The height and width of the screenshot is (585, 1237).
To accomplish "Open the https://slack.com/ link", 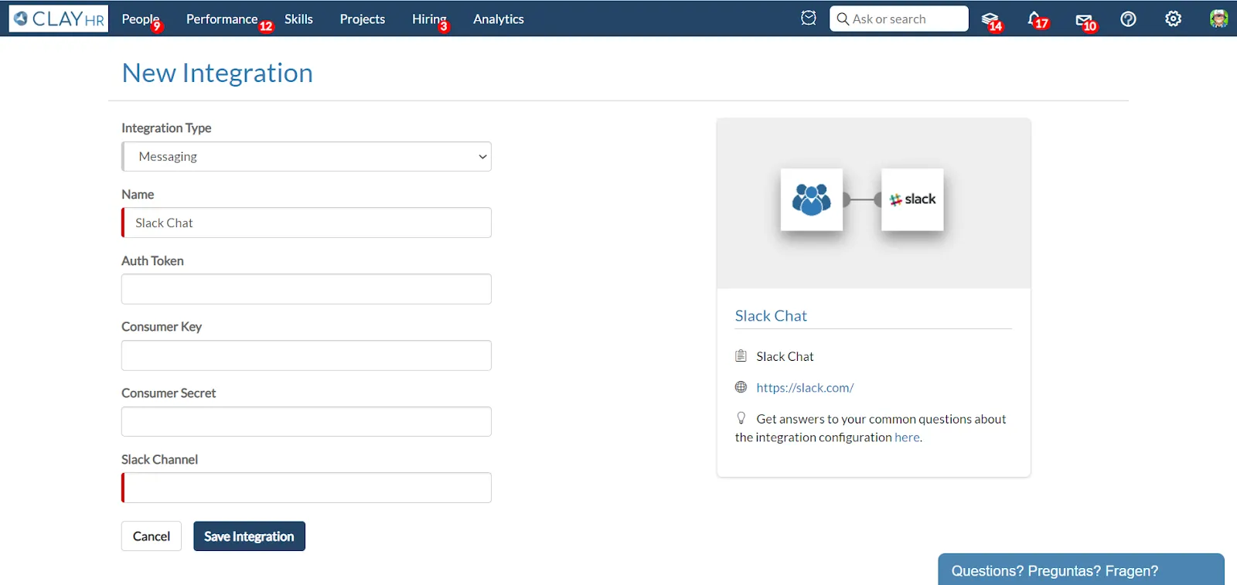I will coord(805,388).
